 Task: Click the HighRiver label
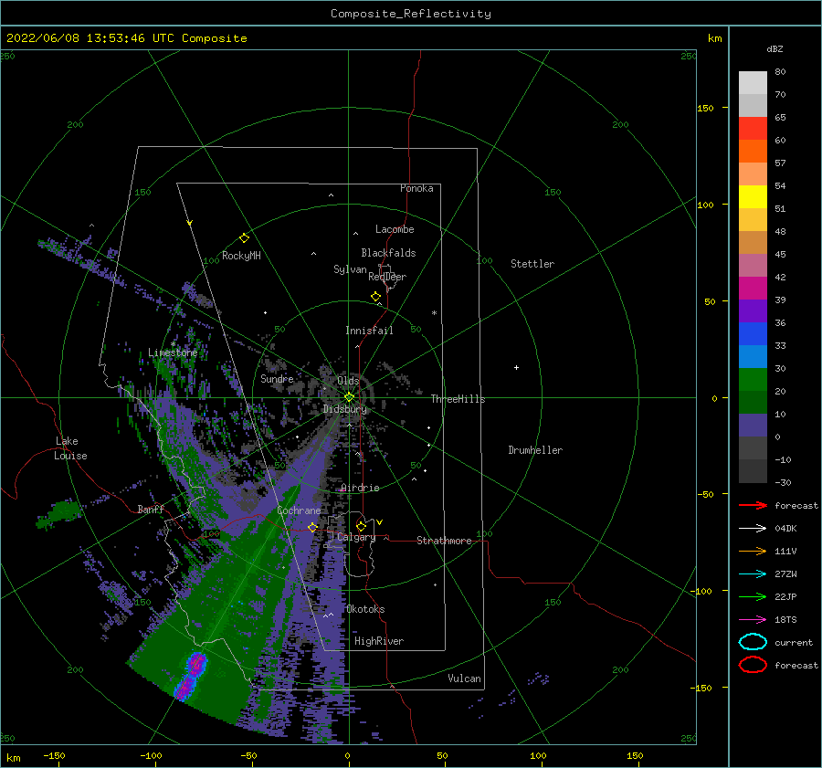[379, 641]
